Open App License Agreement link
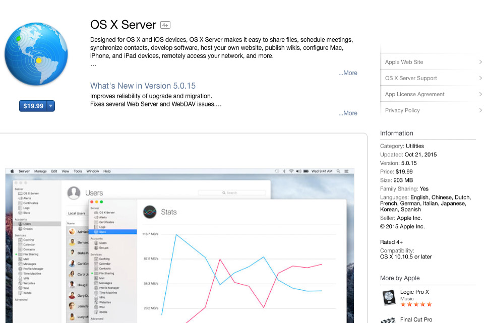 [414, 94]
